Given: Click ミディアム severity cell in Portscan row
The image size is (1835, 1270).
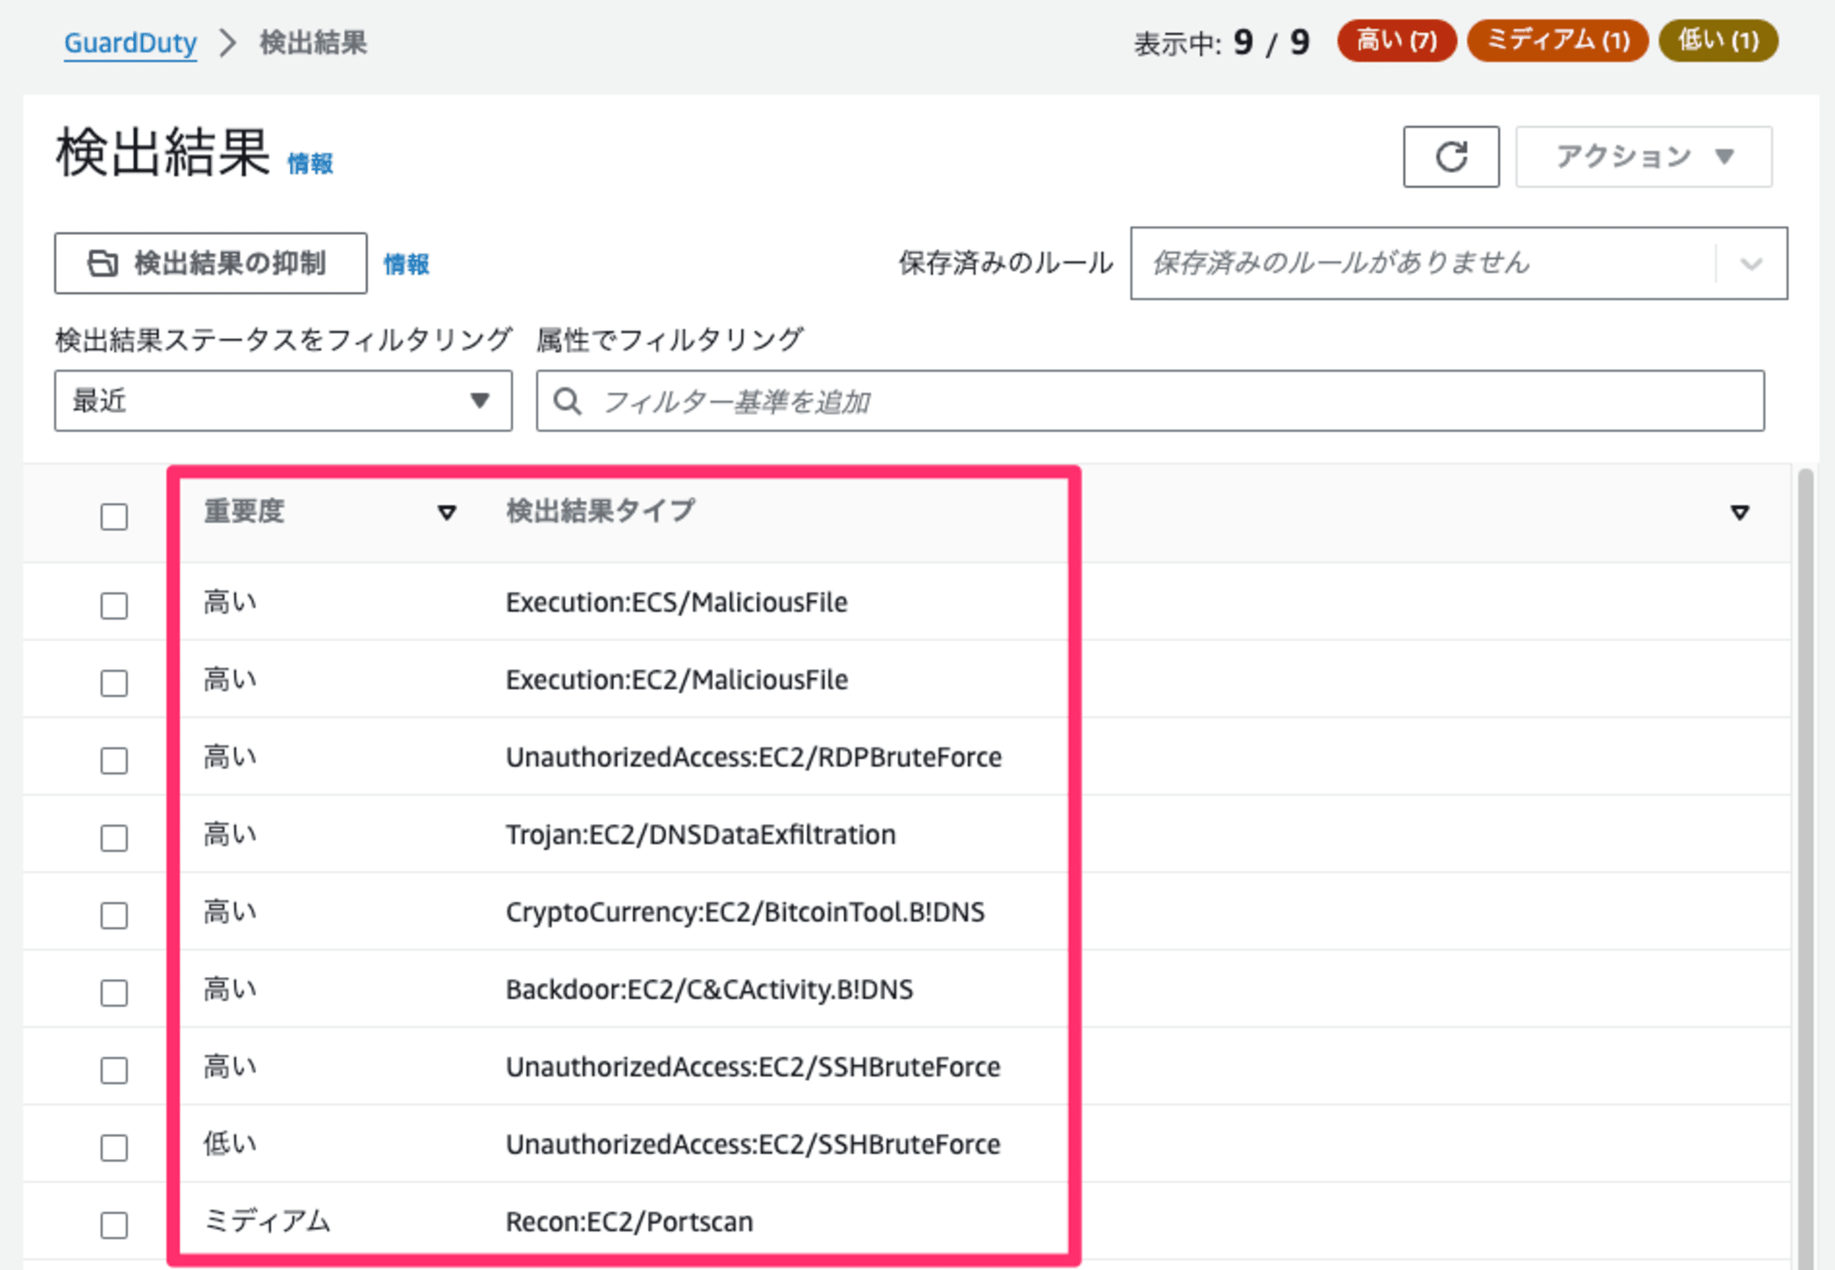Looking at the screenshot, I should 267,1221.
